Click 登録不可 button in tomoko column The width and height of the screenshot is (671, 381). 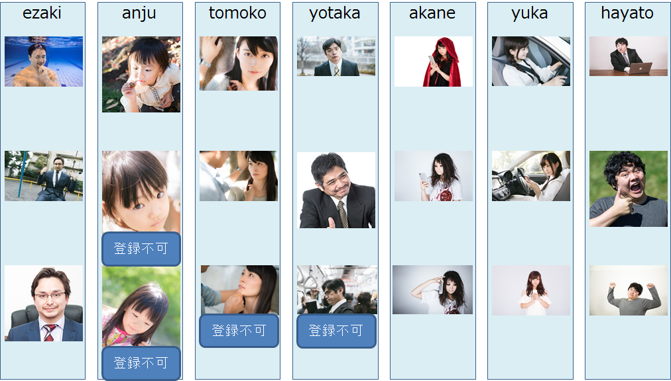pyautogui.click(x=239, y=331)
